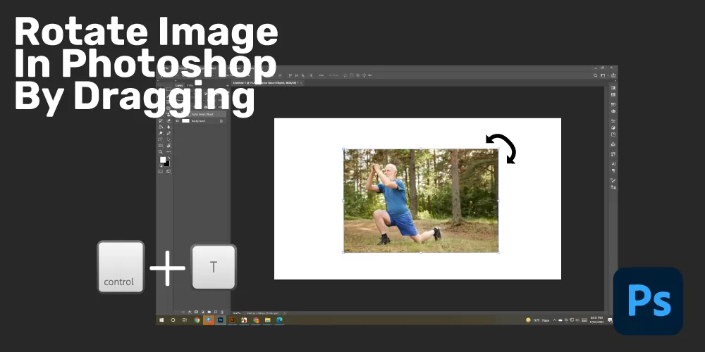Open Photoshop search magnifier icon

(595, 75)
